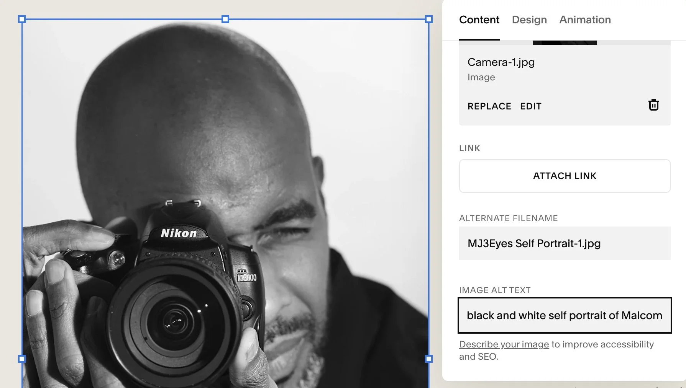The width and height of the screenshot is (686, 388).
Task: Open the Describe your image link
Action: pos(504,344)
